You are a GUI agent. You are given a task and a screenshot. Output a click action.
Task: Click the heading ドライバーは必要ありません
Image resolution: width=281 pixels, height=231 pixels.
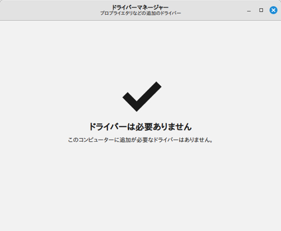point(140,127)
